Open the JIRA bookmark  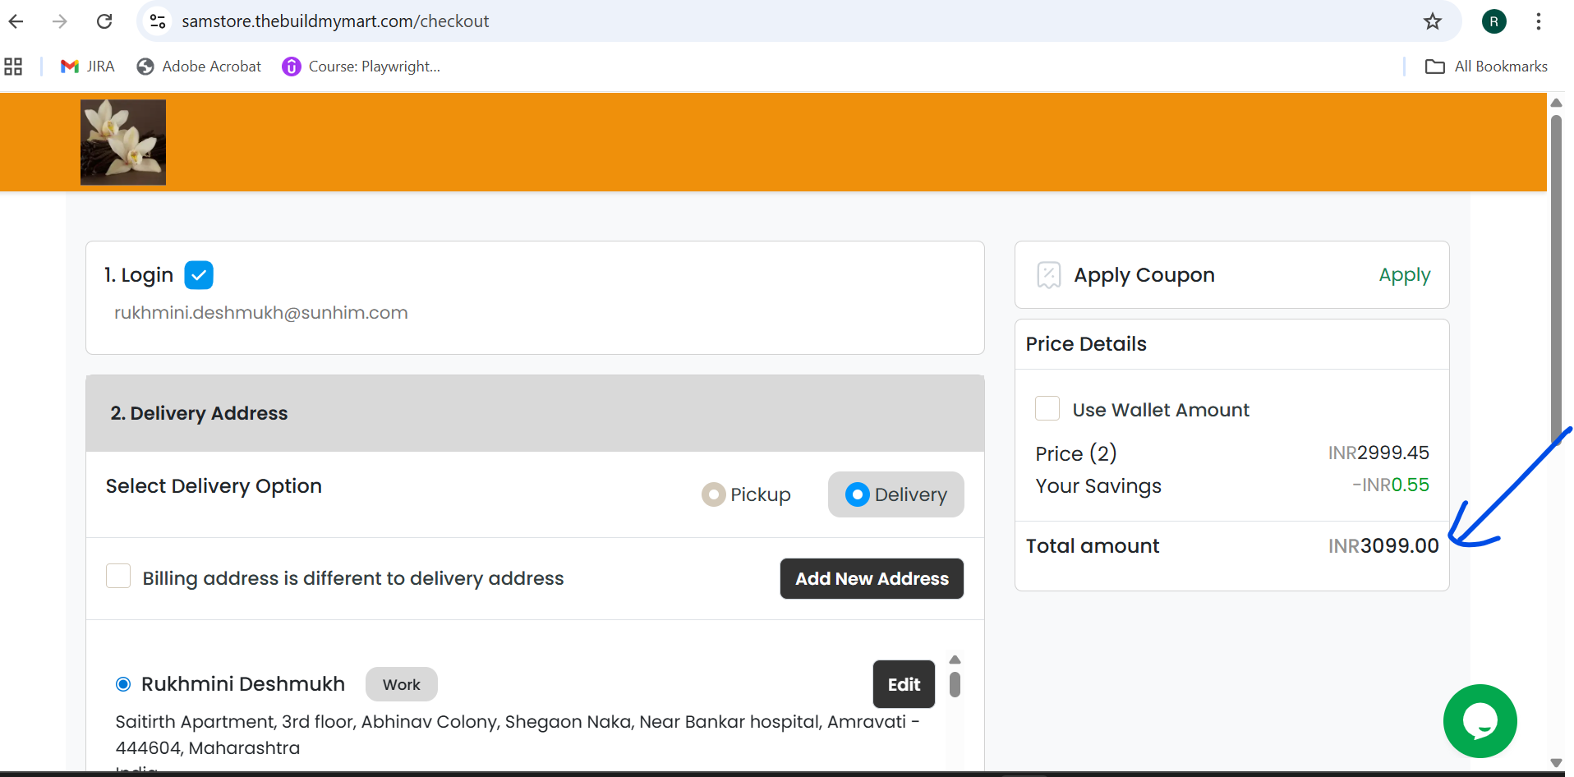[87, 67]
